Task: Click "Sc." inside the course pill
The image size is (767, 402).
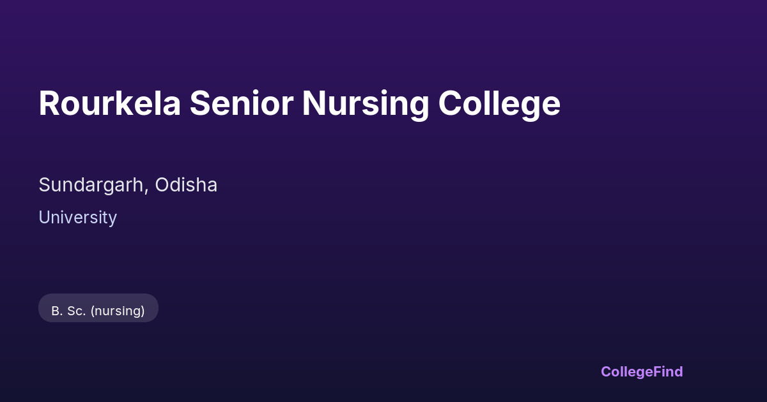Action: tap(75, 311)
